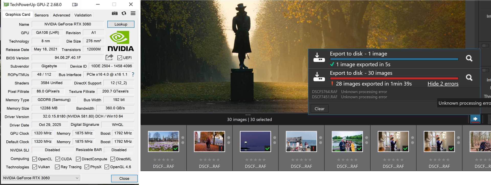This screenshot has width=491, height=185.
Task: Click the blue export arrow icon
Action: [x=475, y=119]
